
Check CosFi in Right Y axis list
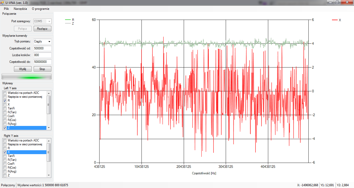coord(5,164)
